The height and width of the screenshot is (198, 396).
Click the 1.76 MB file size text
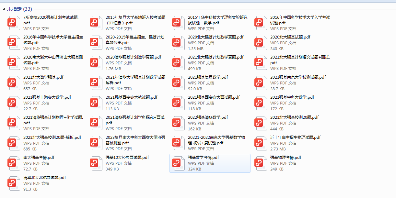click(113, 69)
